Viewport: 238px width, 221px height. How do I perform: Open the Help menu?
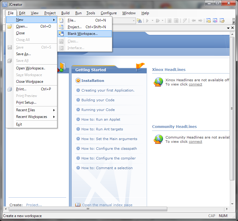point(145,13)
